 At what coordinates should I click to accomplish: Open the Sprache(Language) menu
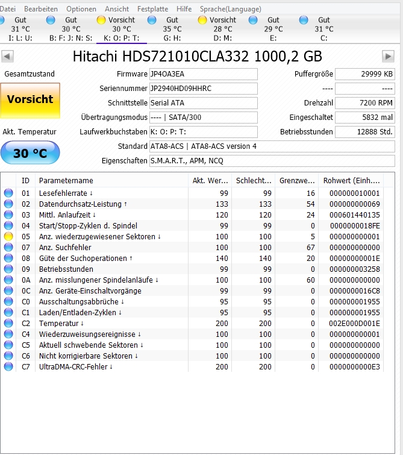(x=230, y=9)
